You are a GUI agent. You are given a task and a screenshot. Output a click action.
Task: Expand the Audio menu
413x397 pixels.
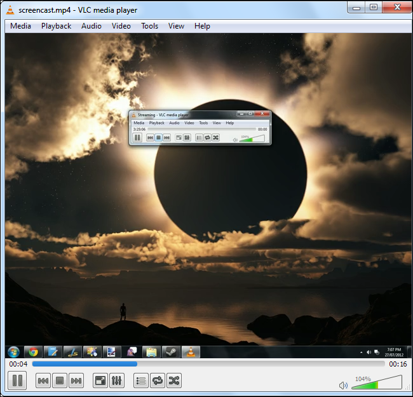tap(91, 26)
